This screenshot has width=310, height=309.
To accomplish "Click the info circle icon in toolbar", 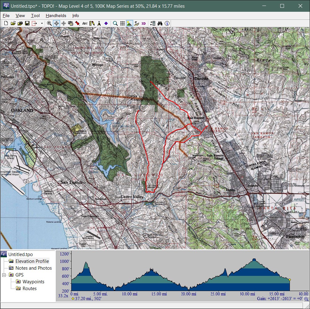I will pyautogui.click(x=167, y=23).
